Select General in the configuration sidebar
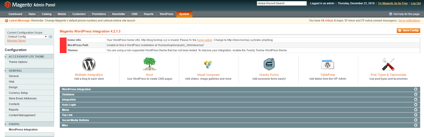The height and width of the screenshot is (137, 424). click(14, 76)
